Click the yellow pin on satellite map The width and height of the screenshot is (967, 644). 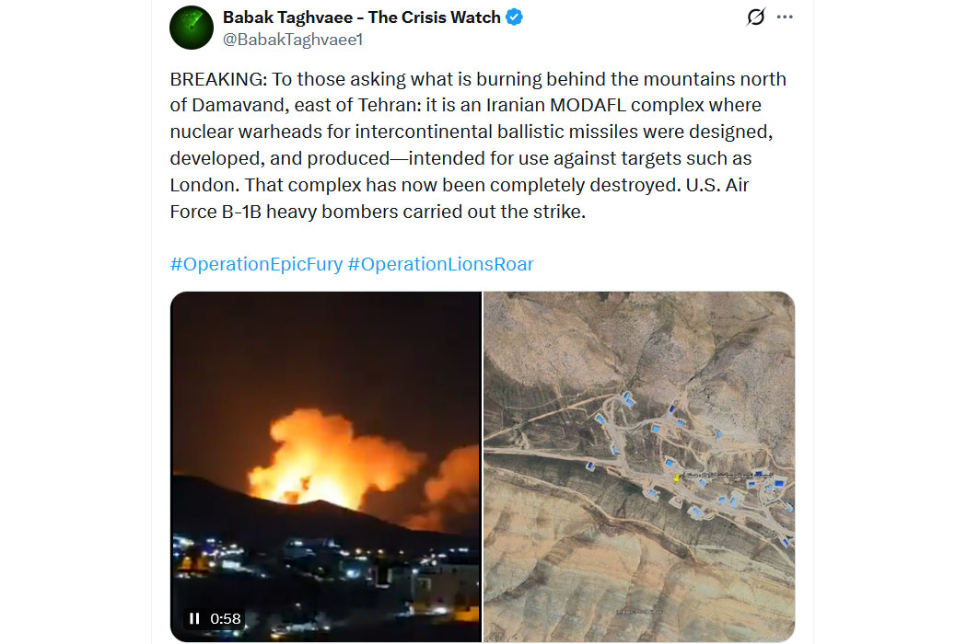[x=677, y=477]
